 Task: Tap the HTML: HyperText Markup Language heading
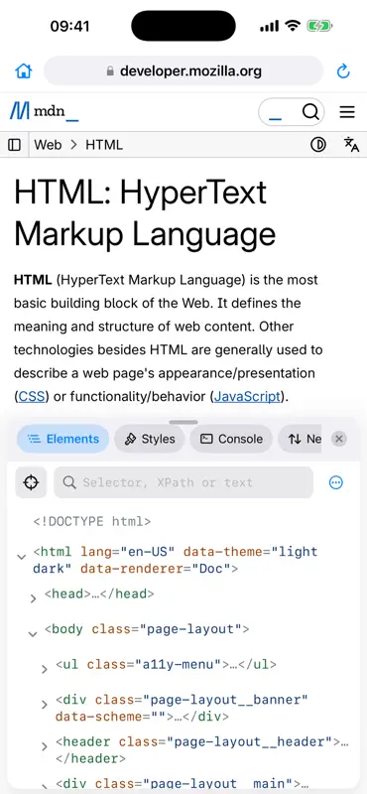coord(145,212)
